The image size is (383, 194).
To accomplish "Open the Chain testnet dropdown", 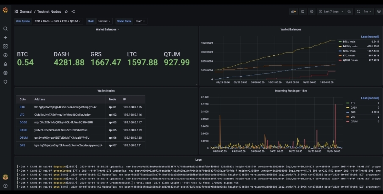I will tap(105, 21).
